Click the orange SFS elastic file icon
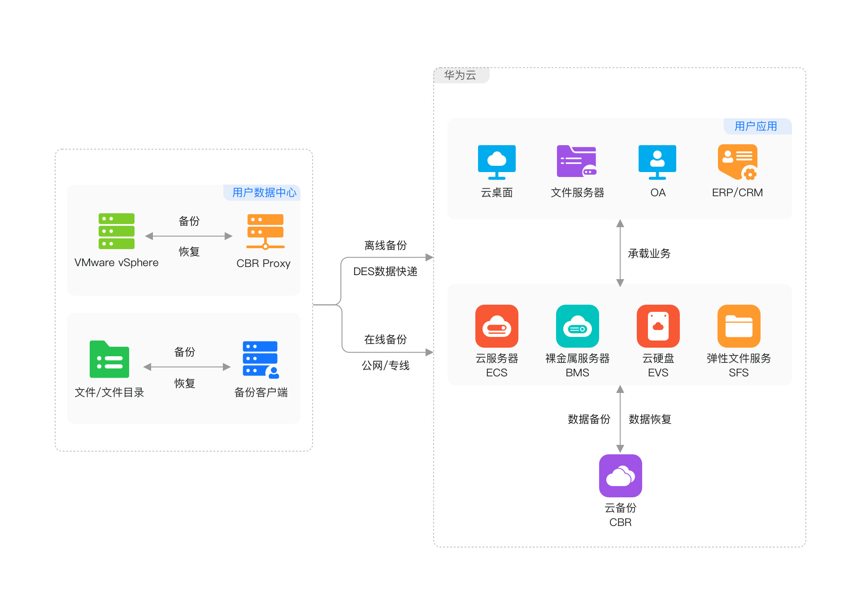The width and height of the screenshot is (861, 595). [739, 326]
